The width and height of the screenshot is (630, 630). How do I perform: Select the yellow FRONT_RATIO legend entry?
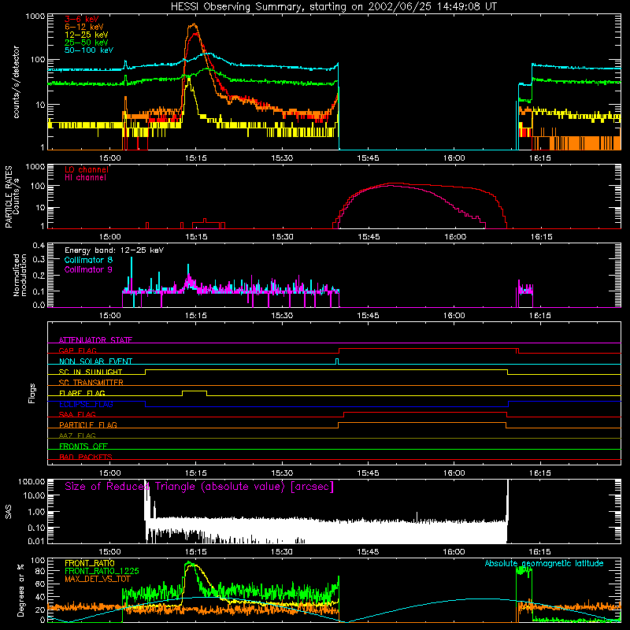90,563
